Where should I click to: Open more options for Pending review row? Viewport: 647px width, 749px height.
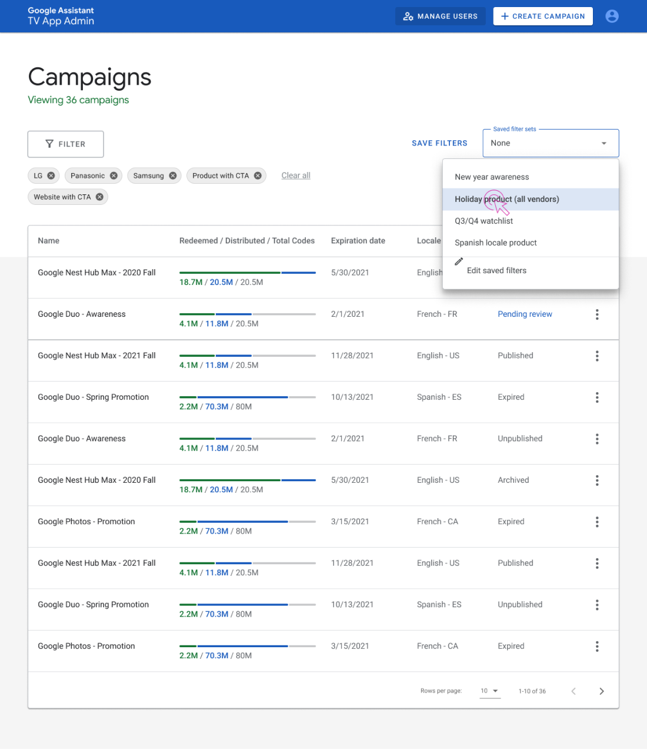coord(597,314)
